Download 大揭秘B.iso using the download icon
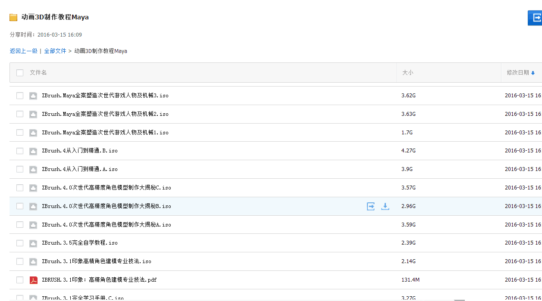The height and width of the screenshot is (301, 542). [385, 206]
